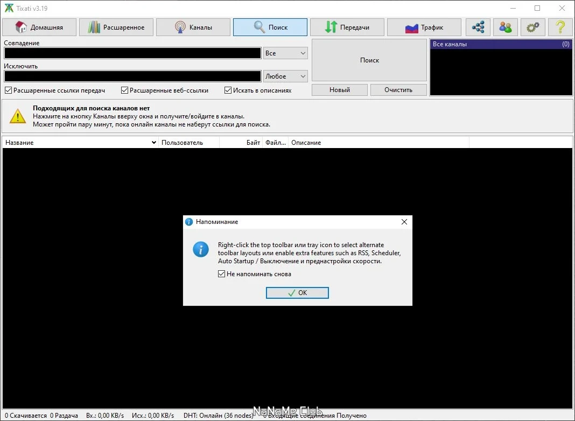This screenshot has height=421, width=575.
Task: Open the peers group icon
Action: tap(506, 27)
